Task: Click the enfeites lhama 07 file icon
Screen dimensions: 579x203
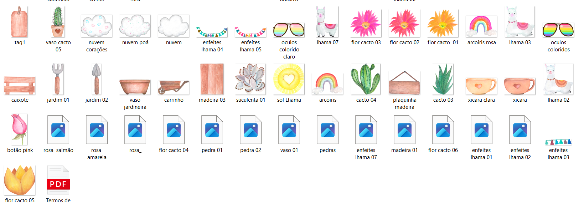Action: click(x=366, y=130)
